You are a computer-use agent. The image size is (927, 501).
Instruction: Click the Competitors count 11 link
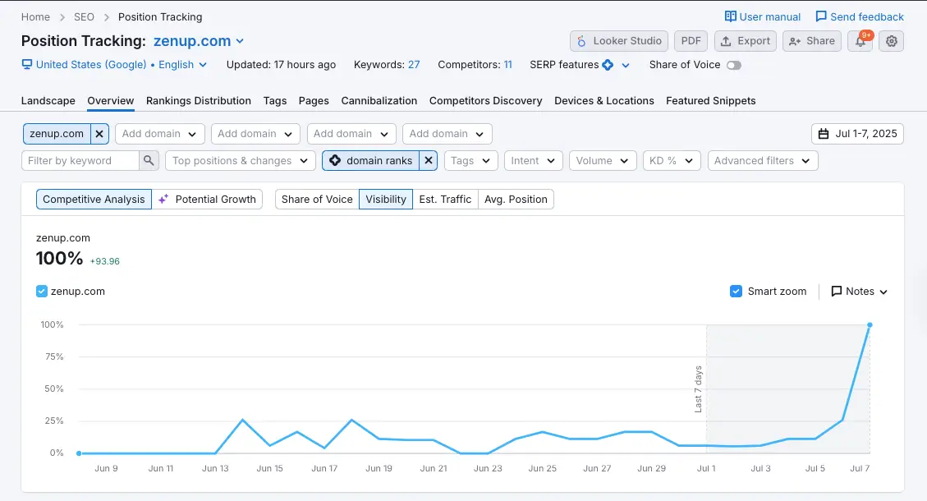508,65
